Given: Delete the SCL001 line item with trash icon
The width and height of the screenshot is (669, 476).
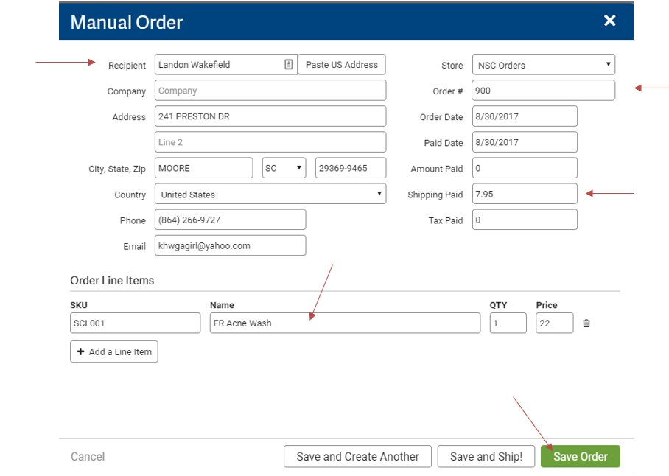Looking at the screenshot, I should [x=586, y=323].
